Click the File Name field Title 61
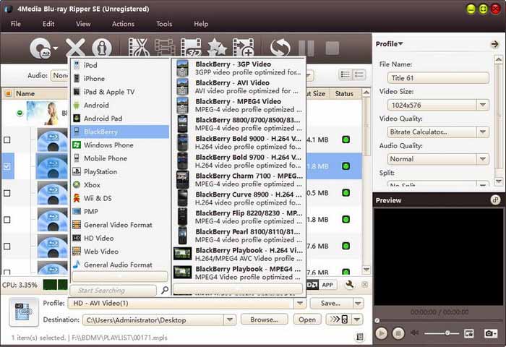The width and height of the screenshot is (506, 347). pos(438,78)
